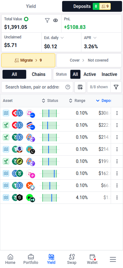Open the hamburger menu icon
123x268 pixels.
[x=113, y=259]
